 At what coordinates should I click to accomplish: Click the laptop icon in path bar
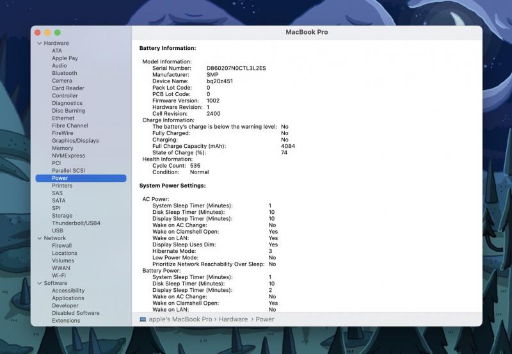click(143, 319)
